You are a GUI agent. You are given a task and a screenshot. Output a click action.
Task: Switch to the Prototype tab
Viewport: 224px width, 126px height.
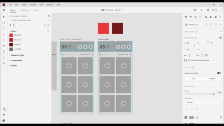24,10
